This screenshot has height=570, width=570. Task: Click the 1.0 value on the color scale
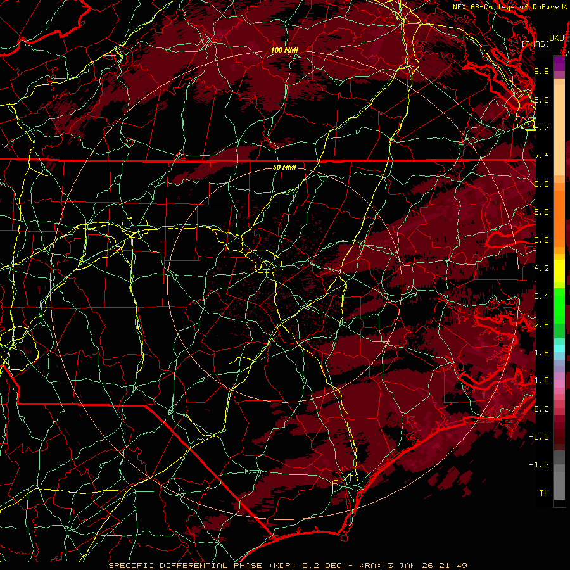[541, 381]
